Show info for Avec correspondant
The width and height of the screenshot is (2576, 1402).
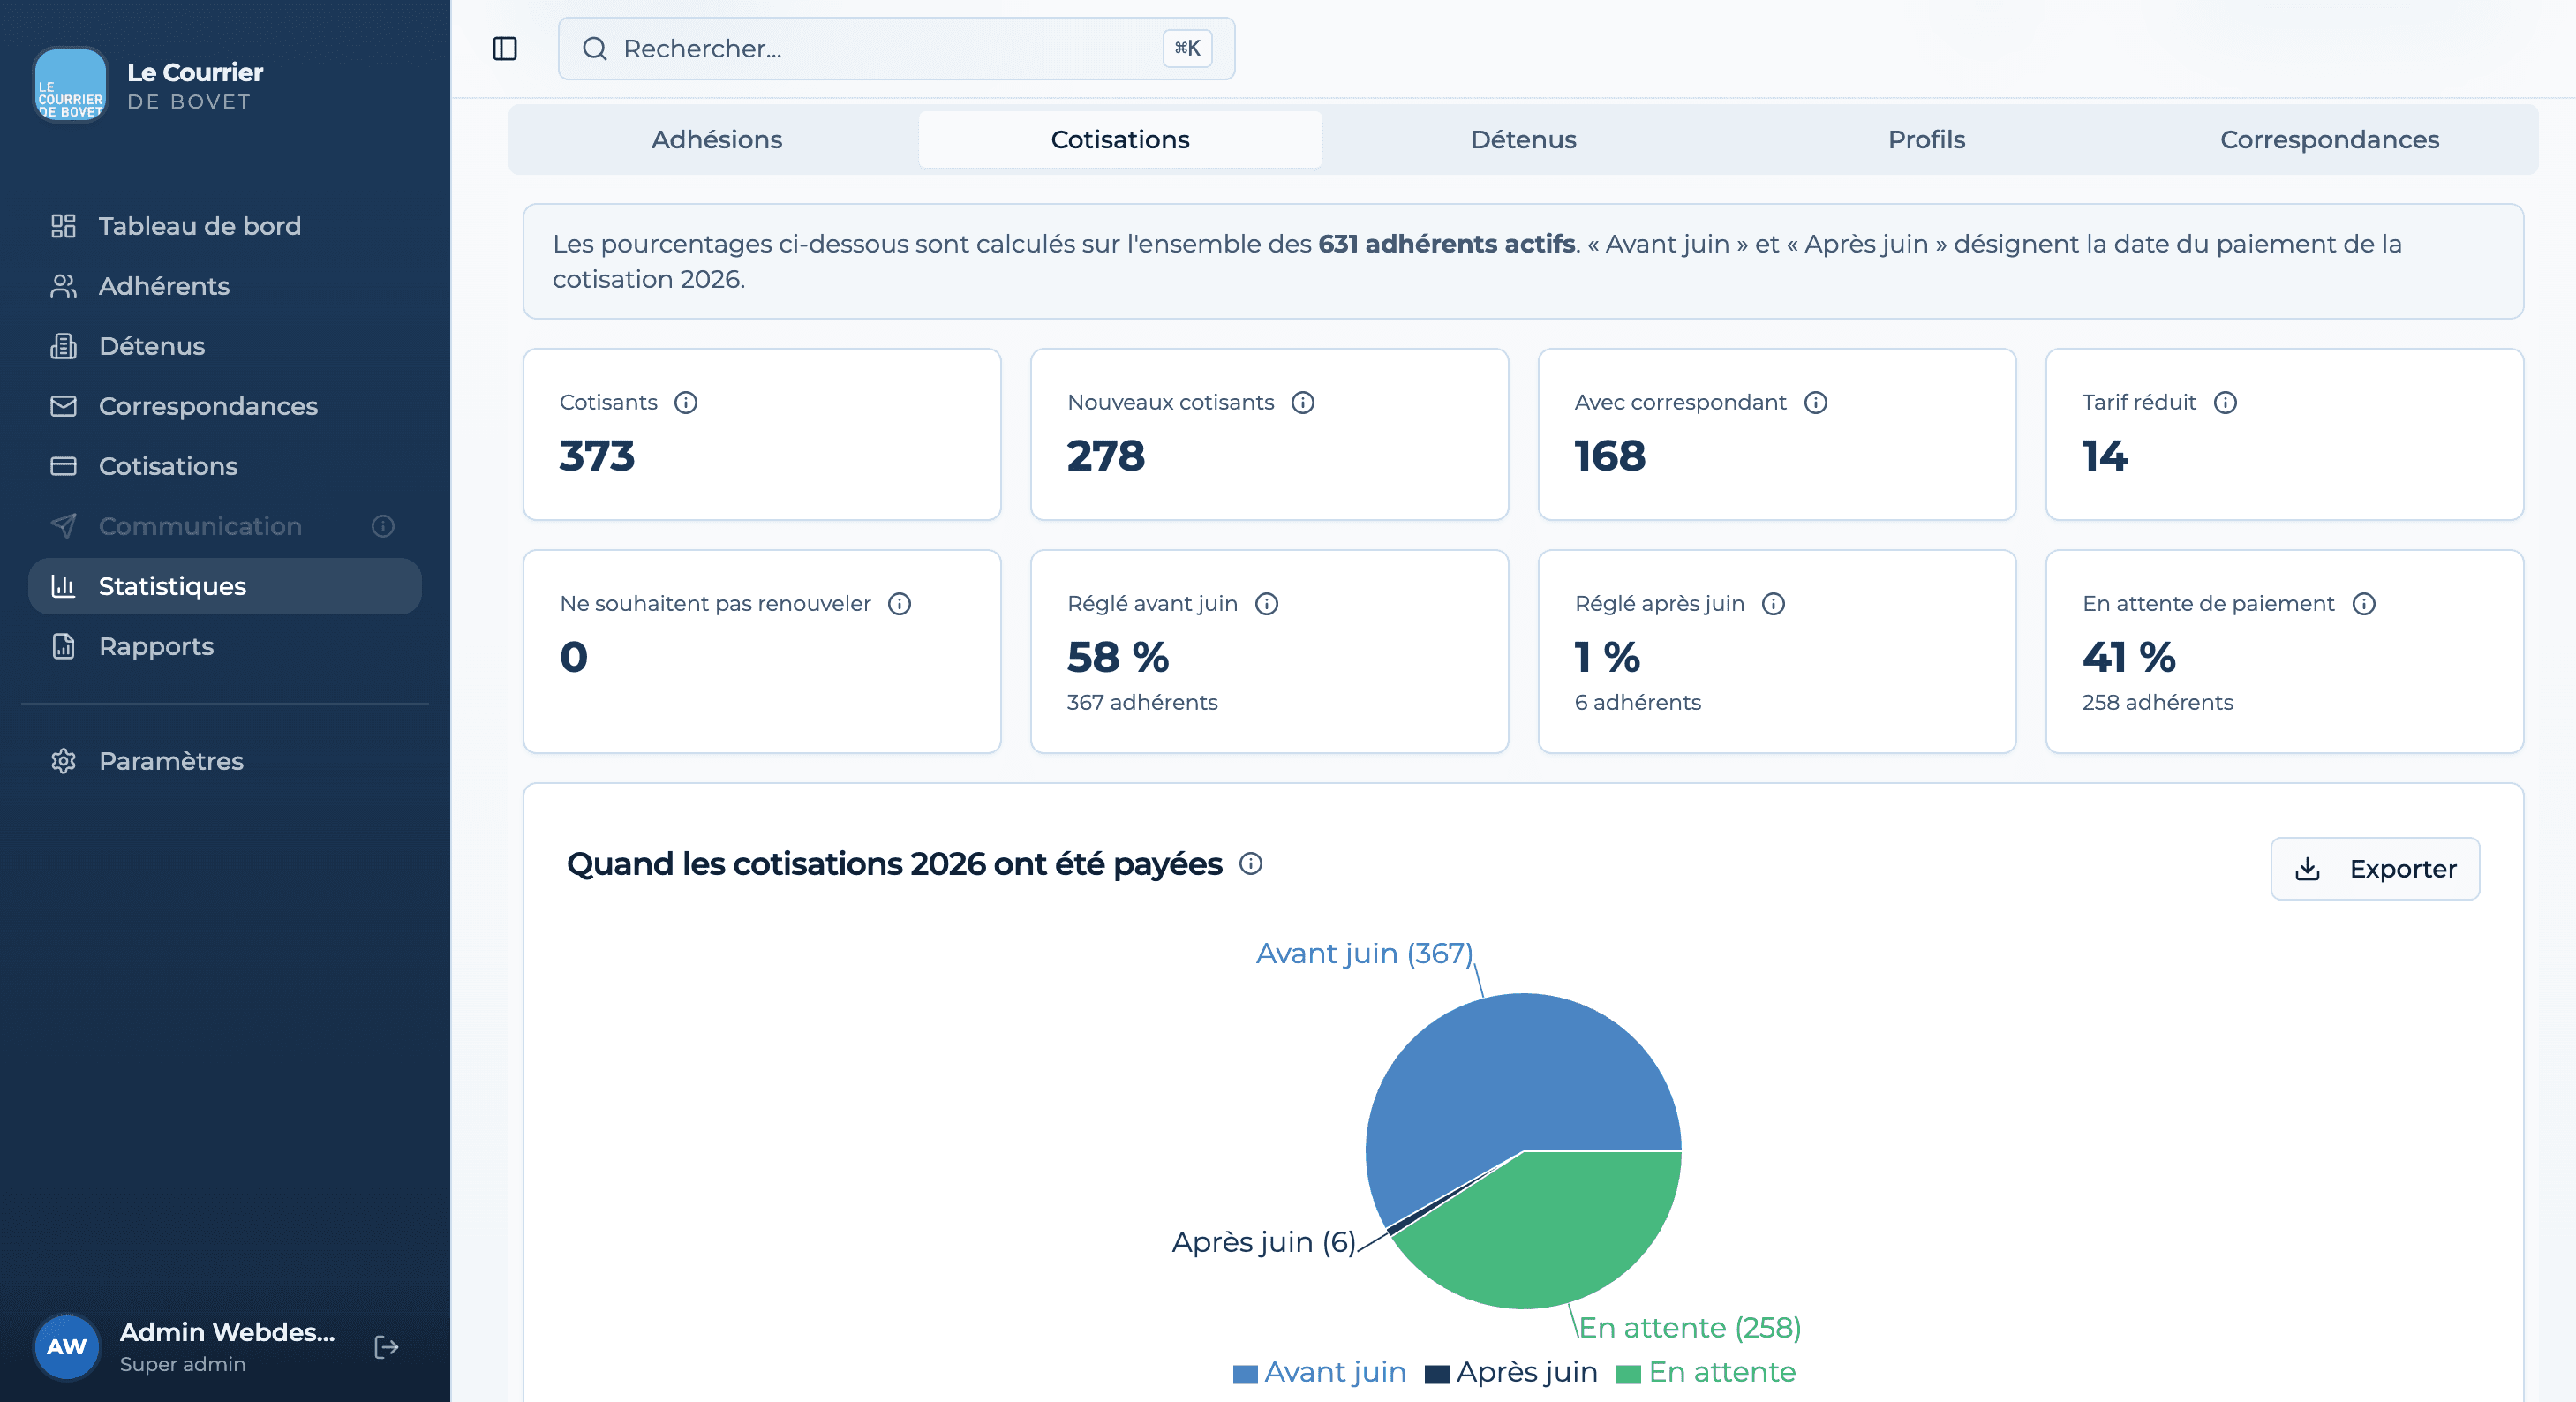point(1816,402)
